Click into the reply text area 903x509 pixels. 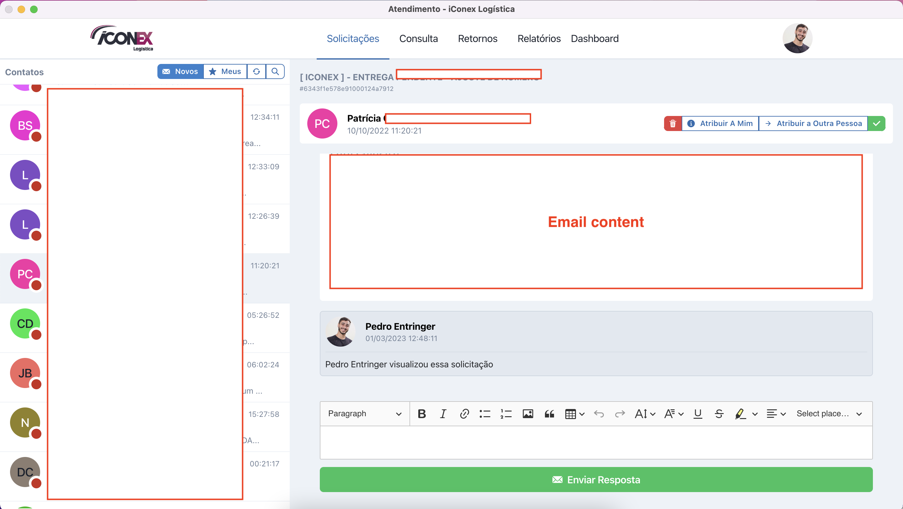[596, 443]
